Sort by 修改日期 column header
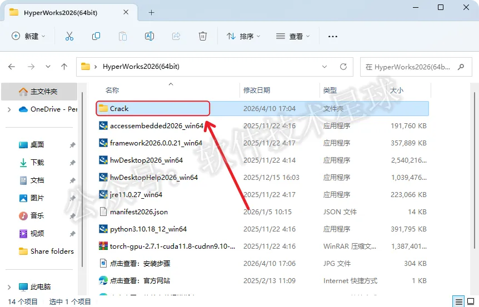Viewport: 479px width, 307px height. point(257,90)
